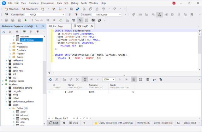Close the SQL1.sql tab
The width and height of the screenshot is (202, 132).
[92, 26]
